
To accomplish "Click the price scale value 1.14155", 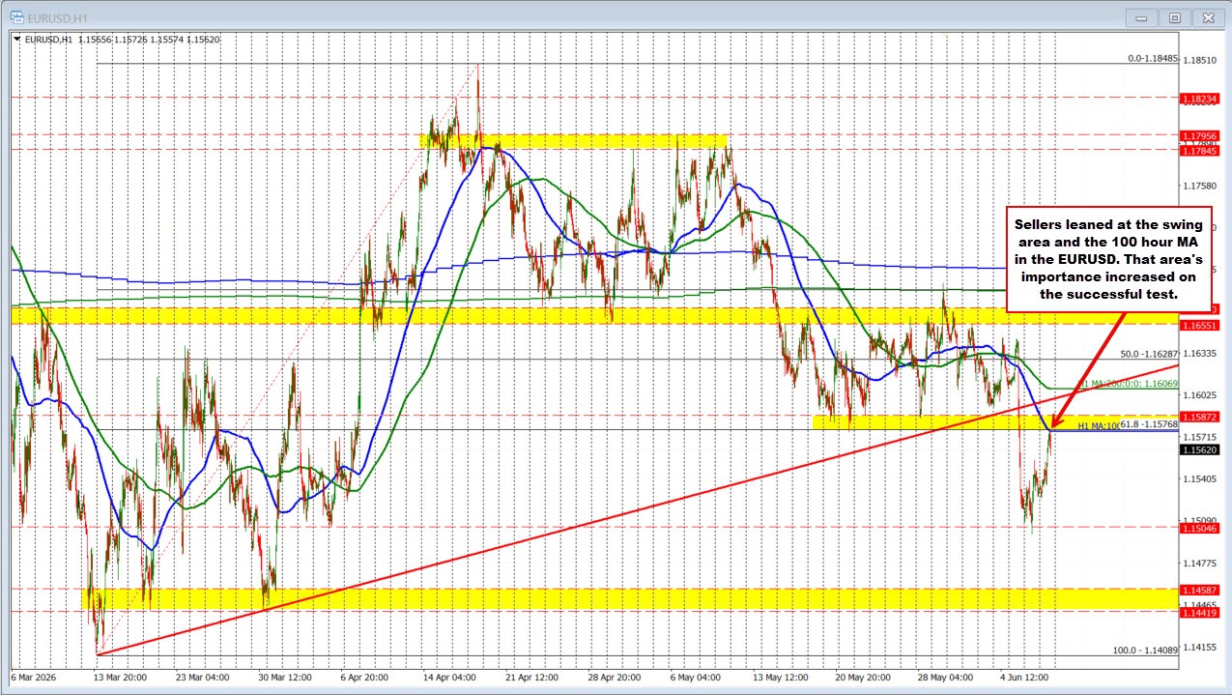I will point(1201,647).
